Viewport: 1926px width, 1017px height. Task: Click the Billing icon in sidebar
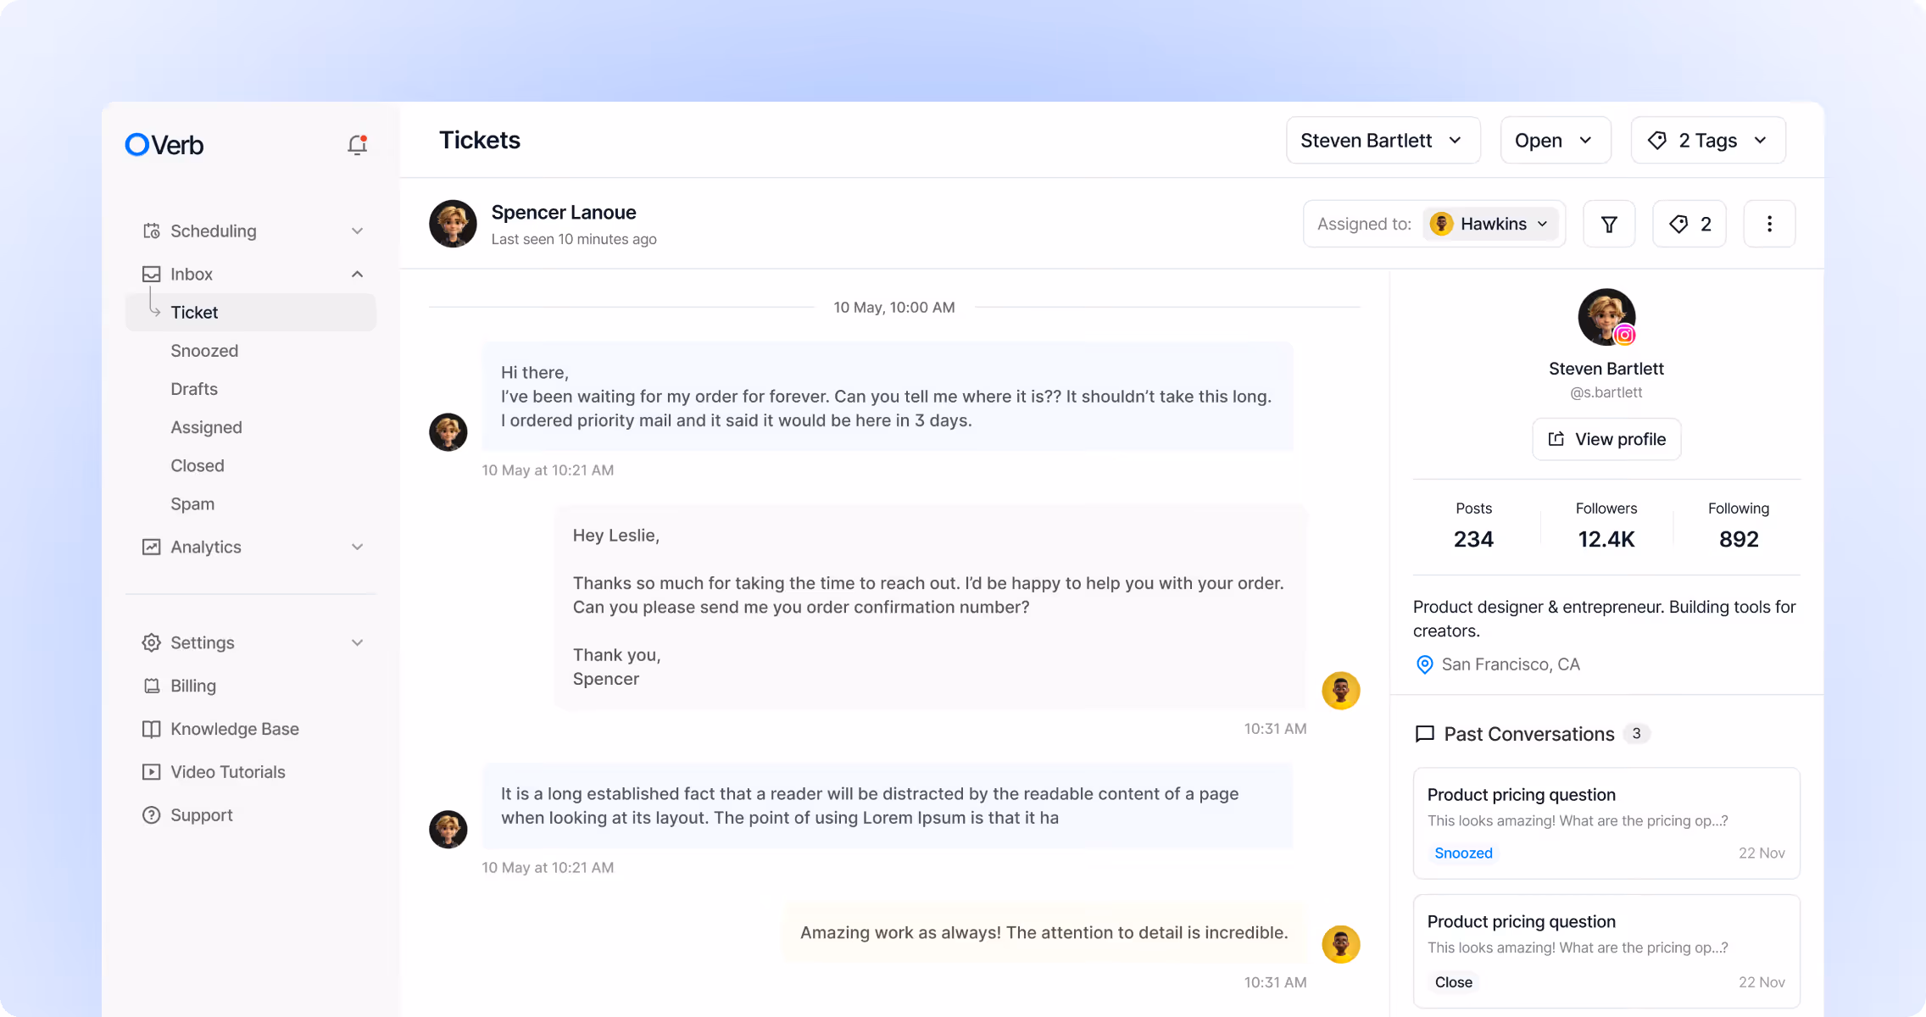tap(151, 686)
